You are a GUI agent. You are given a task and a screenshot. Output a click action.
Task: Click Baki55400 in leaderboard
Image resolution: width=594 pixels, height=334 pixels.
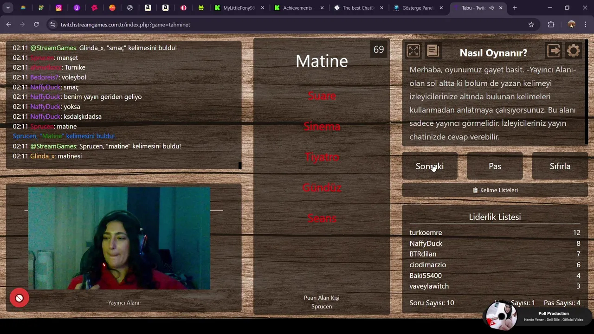click(426, 276)
